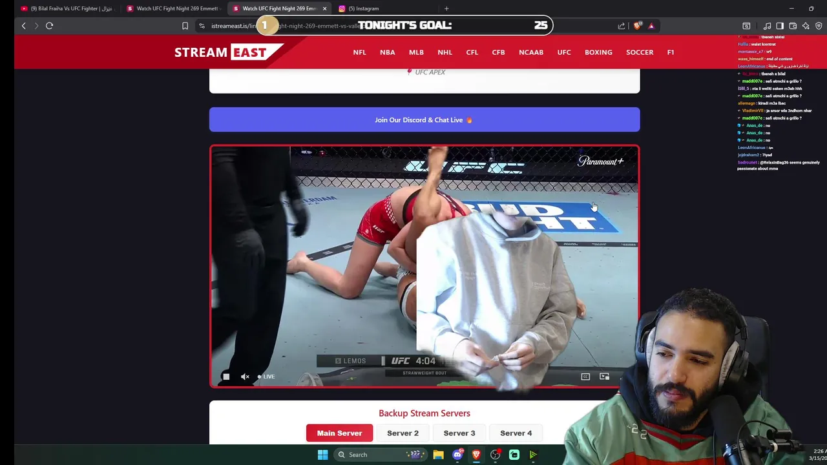Open the BOXING streams section

(598, 52)
